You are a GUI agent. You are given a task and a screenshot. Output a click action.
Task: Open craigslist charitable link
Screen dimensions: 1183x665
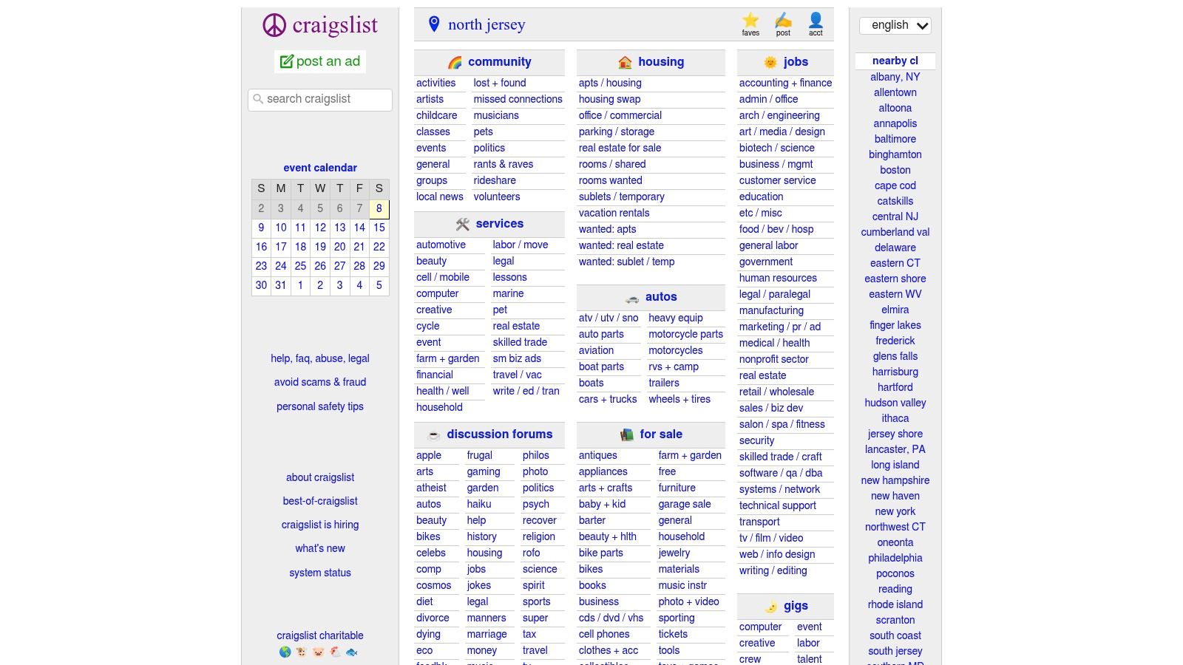tap(320, 636)
